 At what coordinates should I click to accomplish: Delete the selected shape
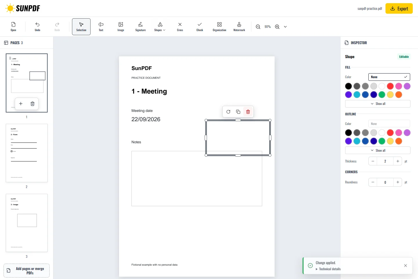pos(248,112)
